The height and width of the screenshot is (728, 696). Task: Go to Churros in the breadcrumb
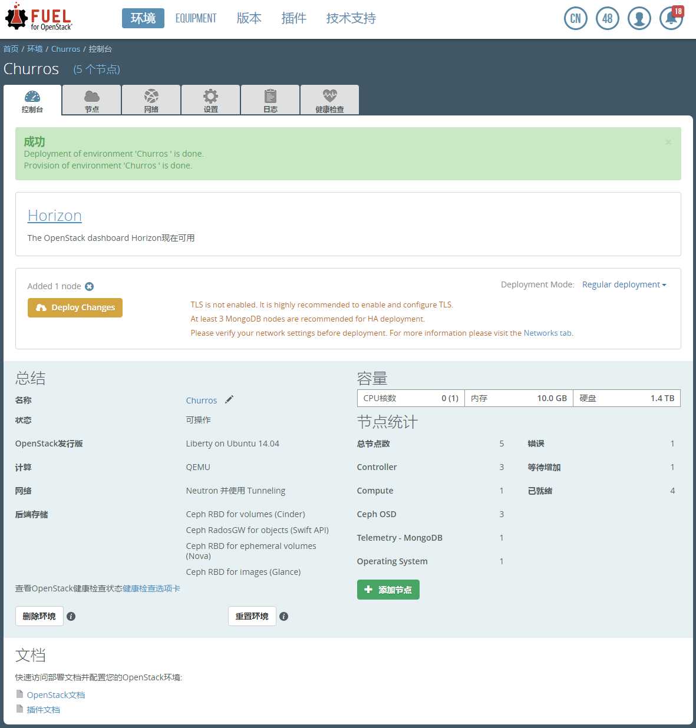click(65, 49)
